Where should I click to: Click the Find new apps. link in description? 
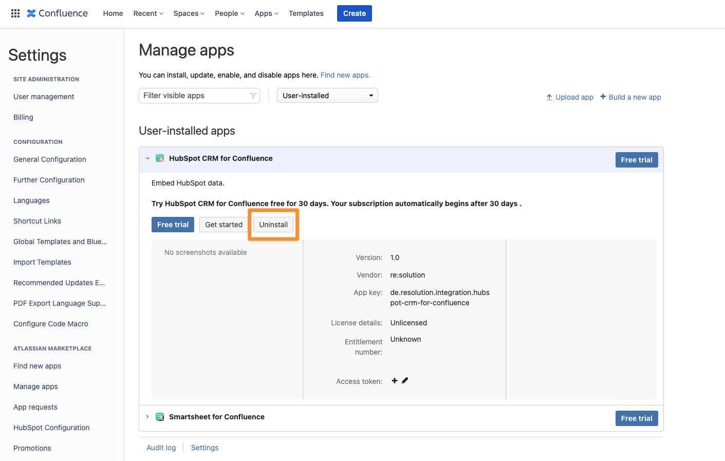click(x=345, y=75)
